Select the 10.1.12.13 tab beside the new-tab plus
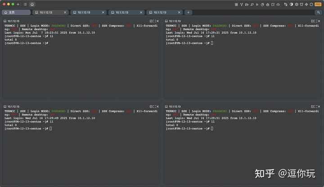The height and width of the screenshot is (187, 324). [x=165, y=13]
